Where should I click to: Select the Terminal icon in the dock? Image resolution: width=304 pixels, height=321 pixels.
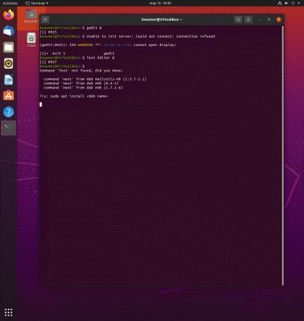tap(8, 128)
